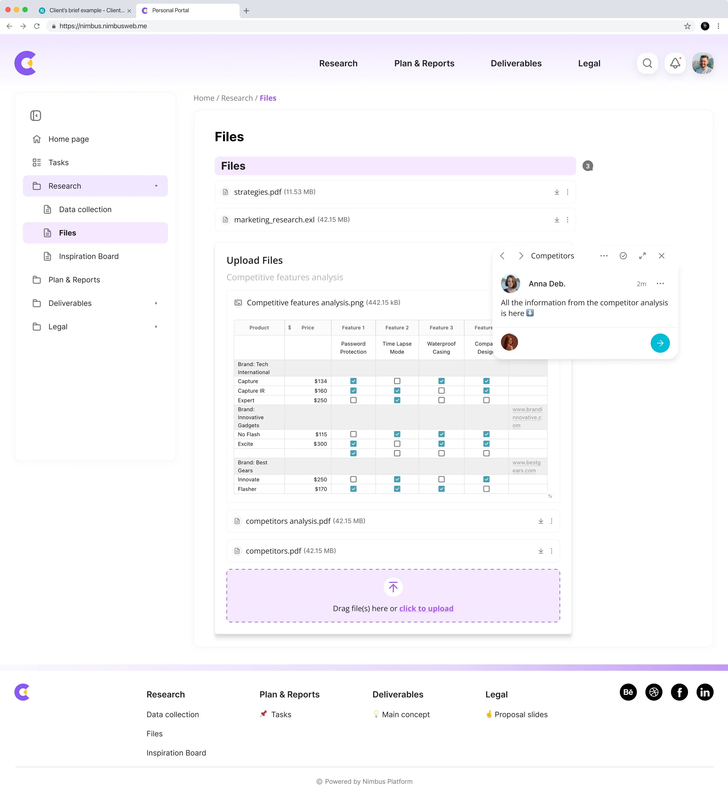Send comment with arrow button

660,343
